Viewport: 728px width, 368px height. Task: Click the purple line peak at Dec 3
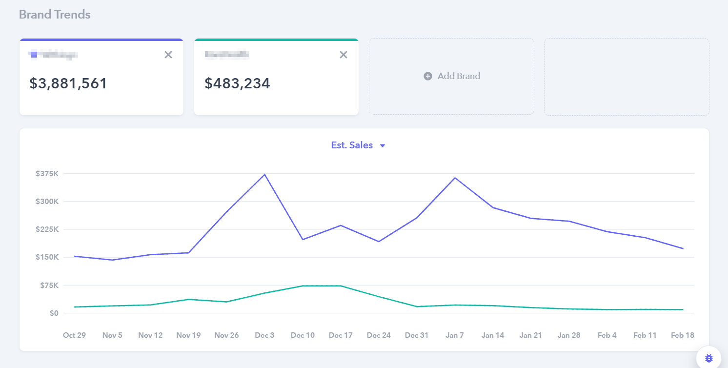point(264,174)
